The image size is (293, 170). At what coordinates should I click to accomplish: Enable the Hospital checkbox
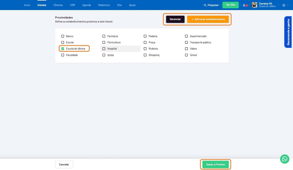click(x=104, y=49)
